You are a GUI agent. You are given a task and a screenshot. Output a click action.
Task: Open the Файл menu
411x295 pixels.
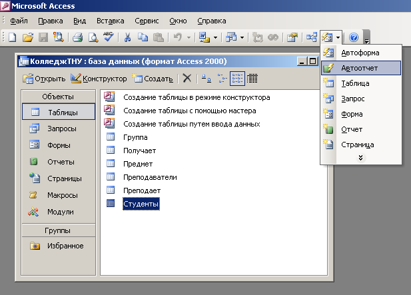pos(19,21)
